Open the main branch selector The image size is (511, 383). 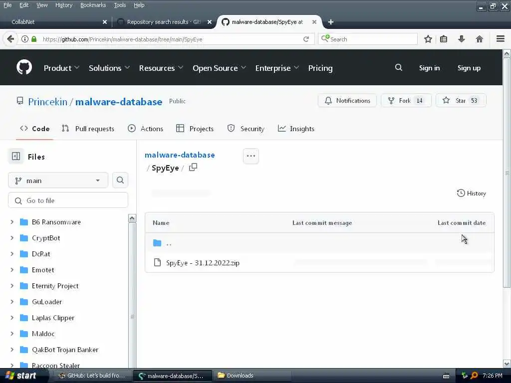tap(58, 181)
